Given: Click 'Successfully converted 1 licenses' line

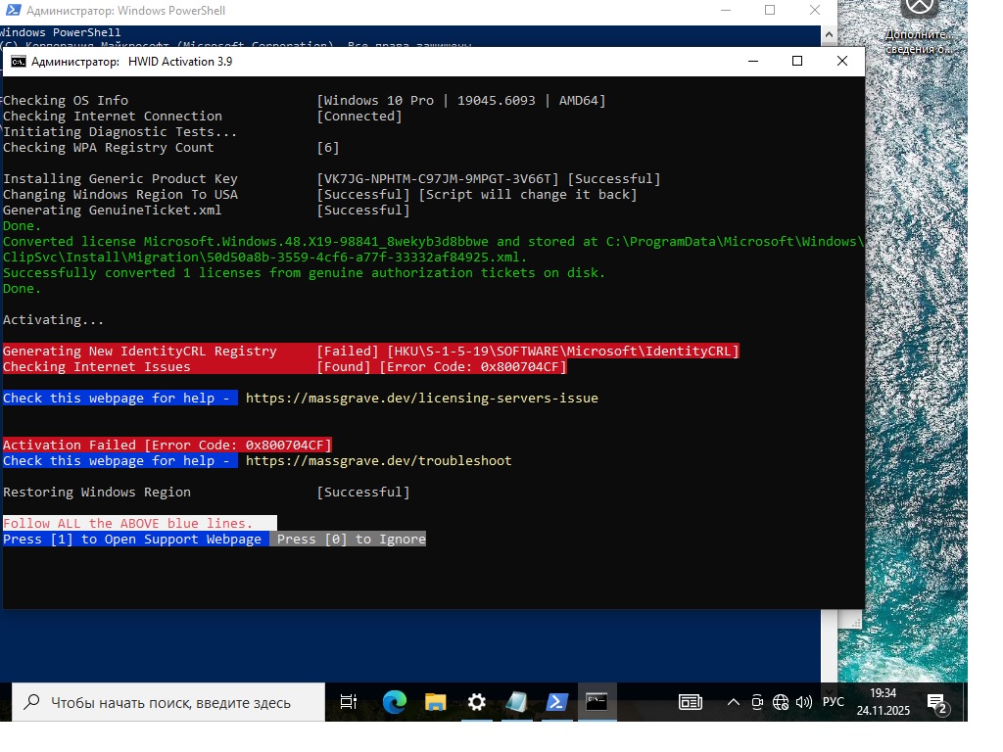Looking at the screenshot, I should point(304,273).
